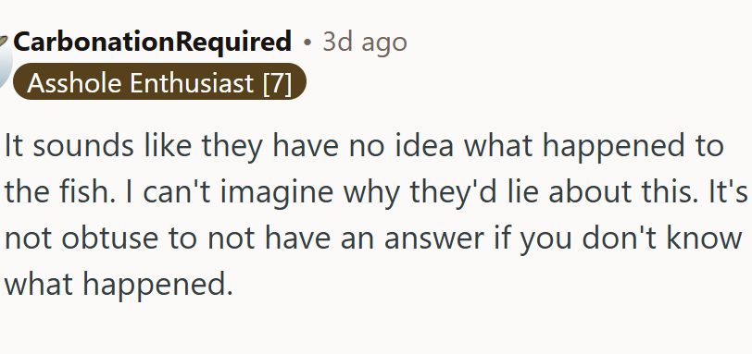Viewport: 752px width, 354px height.
Task: Open CarbonationRequired's user profile
Action: tap(152, 43)
